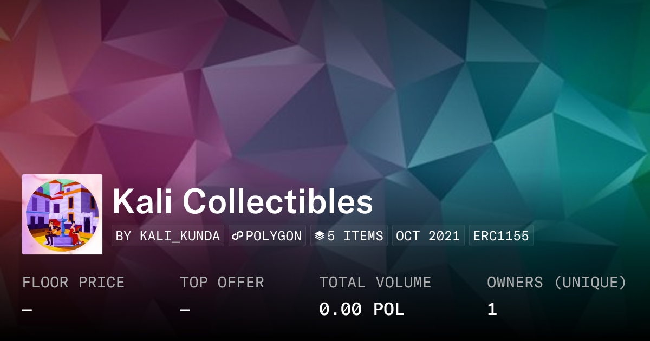Select the 0.00 total volume amount
Screen dimensions: 650x341
(x=340, y=310)
